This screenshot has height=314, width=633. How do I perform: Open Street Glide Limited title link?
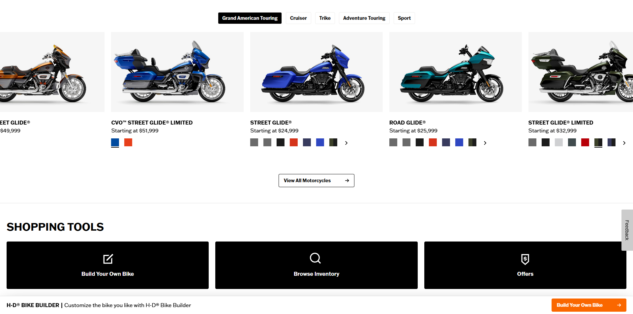(x=560, y=123)
